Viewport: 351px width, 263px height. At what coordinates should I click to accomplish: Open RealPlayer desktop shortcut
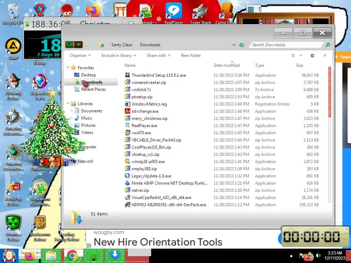(x=174, y=13)
